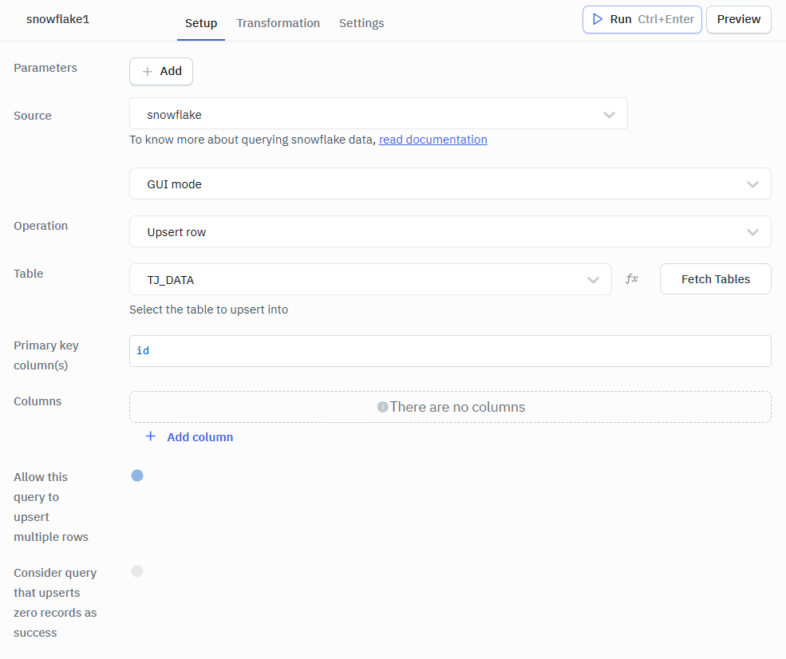Viewport: 786px width, 659px height.
Task: Toggle the allow upsert multiple rows switch
Action: 137,476
